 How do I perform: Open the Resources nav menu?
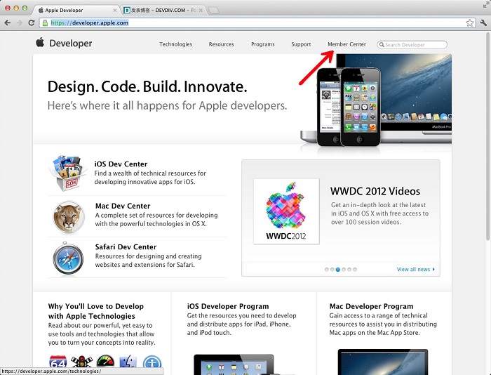[x=222, y=44]
